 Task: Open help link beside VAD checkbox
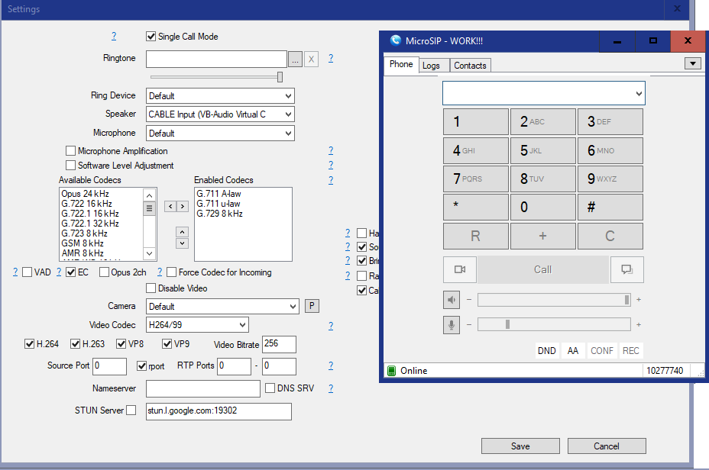click(15, 272)
